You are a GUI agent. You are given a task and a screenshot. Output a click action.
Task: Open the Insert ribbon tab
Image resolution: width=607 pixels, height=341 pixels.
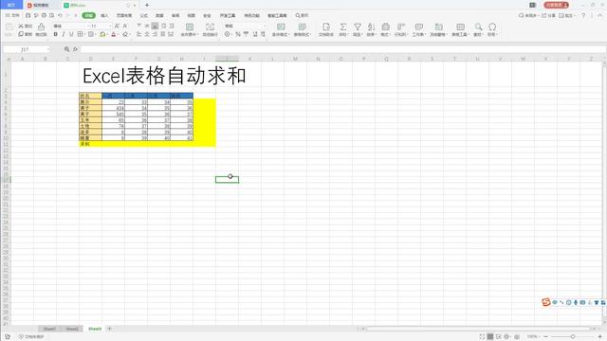point(104,15)
